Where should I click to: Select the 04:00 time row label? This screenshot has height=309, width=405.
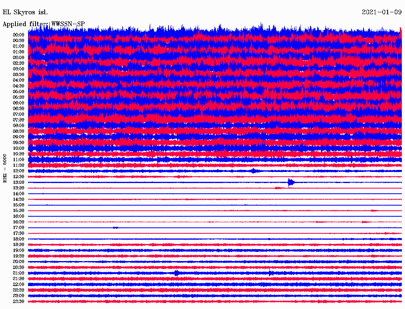19,80
